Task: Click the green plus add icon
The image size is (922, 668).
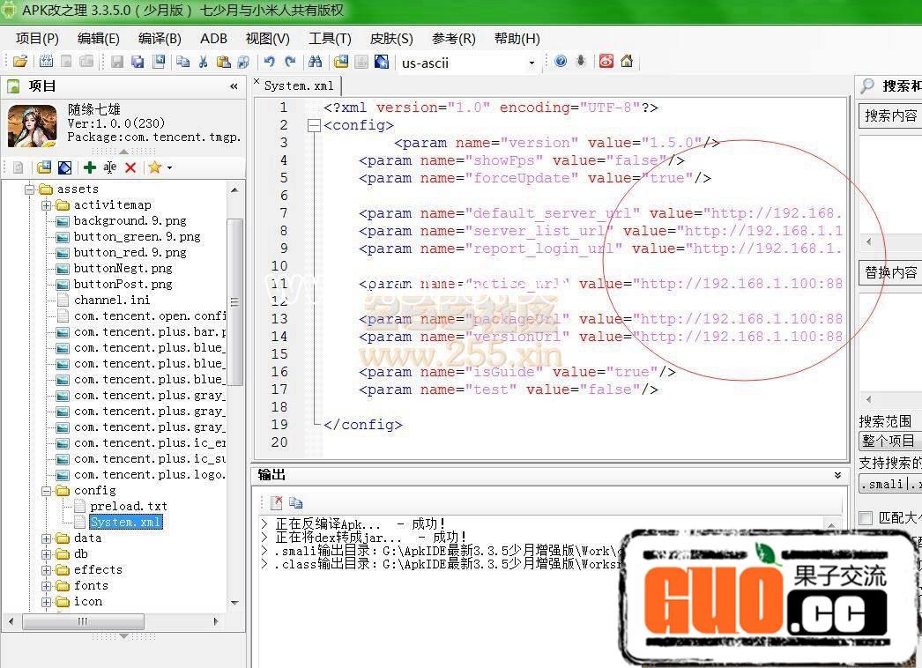Action: tap(90, 167)
